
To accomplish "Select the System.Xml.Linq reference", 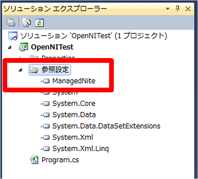I will (81, 149).
